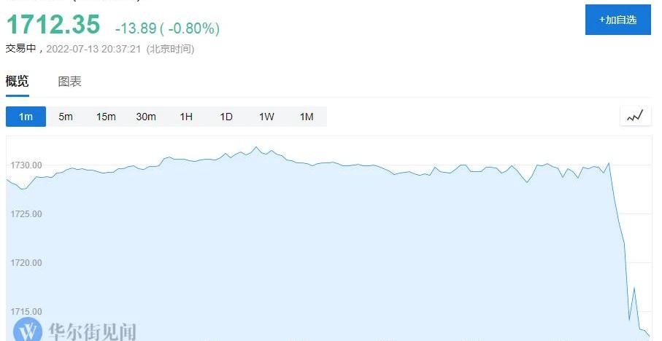
Task: Click the Wallstreetcn W logo watermark
Action: [x=28, y=330]
